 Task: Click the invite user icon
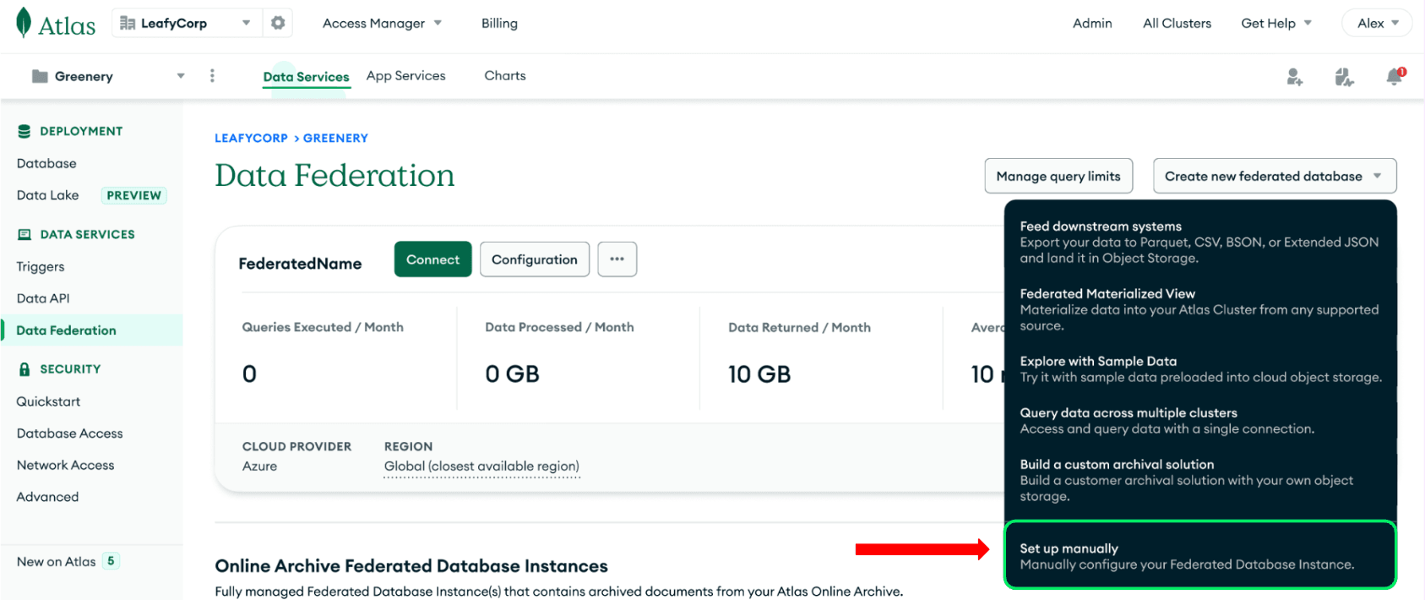click(1294, 78)
